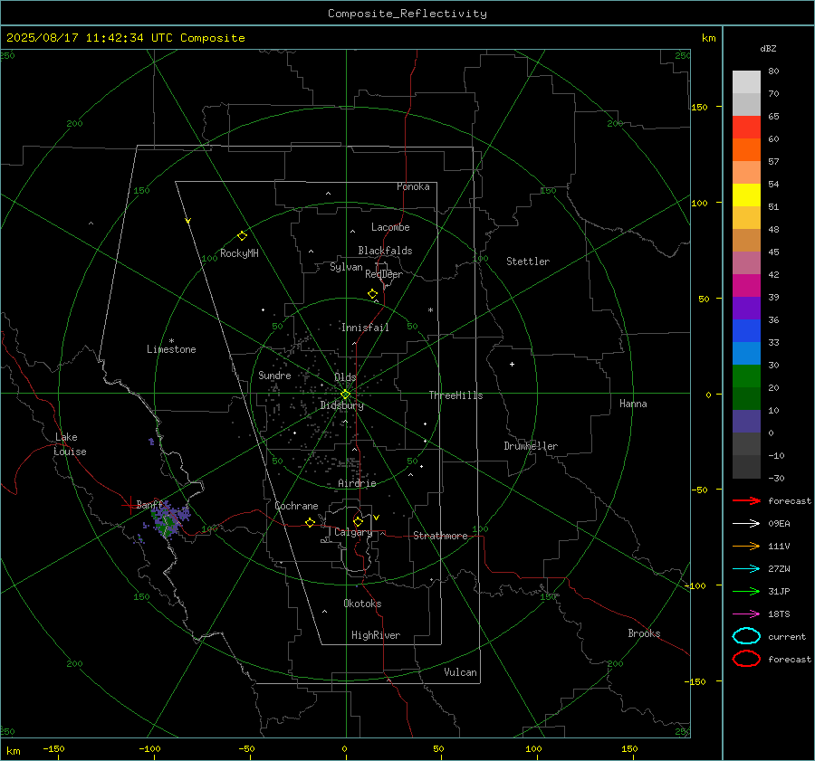Click the Brooks town label
The image size is (815, 761).
[x=644, y=633]
